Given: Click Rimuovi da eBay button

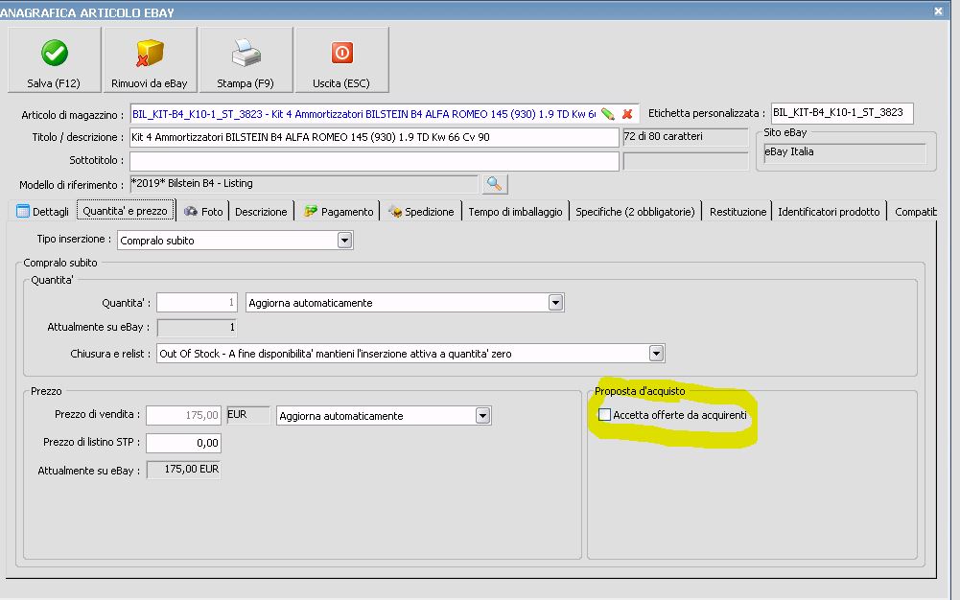Looking at the screenshot, I should (150, 60).
